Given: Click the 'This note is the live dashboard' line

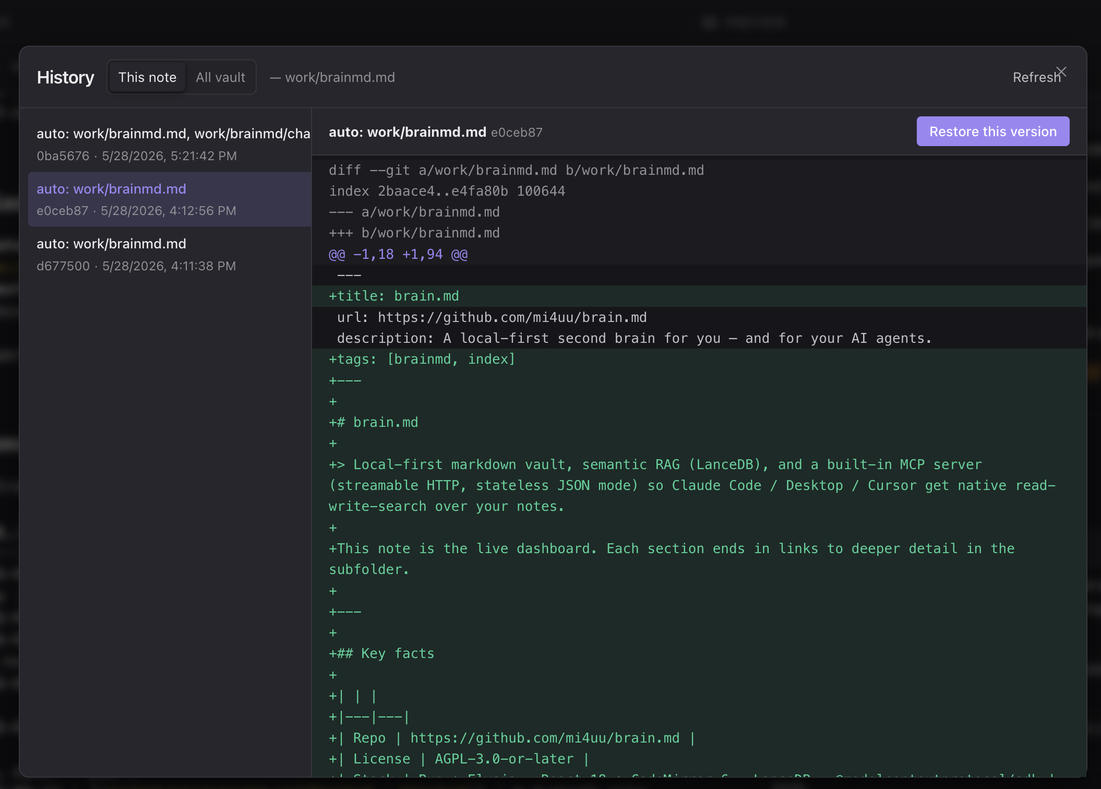Looking at the screenshot, I should 699,559.
